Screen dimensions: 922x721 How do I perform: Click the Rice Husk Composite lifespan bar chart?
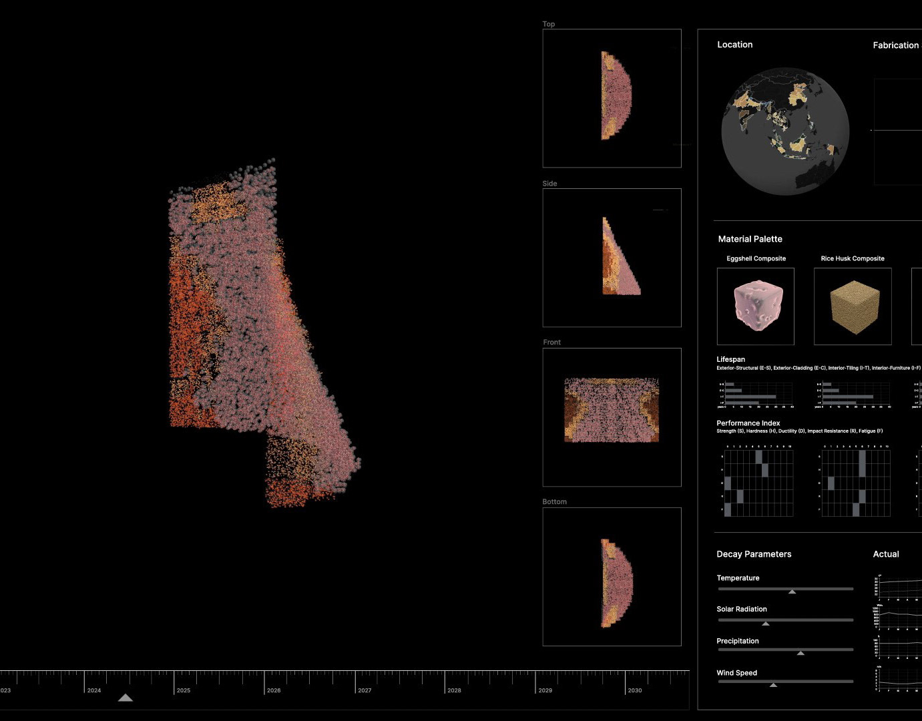853,395
